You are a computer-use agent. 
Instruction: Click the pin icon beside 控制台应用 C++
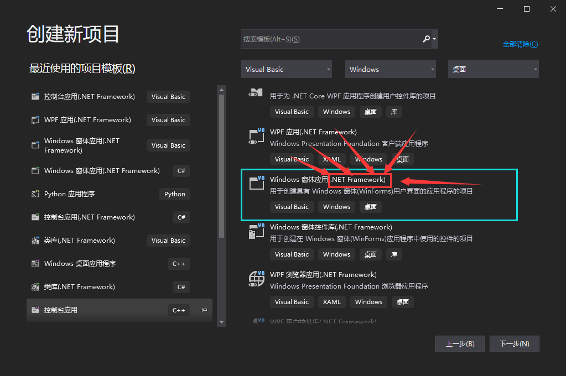pos(204,310)
